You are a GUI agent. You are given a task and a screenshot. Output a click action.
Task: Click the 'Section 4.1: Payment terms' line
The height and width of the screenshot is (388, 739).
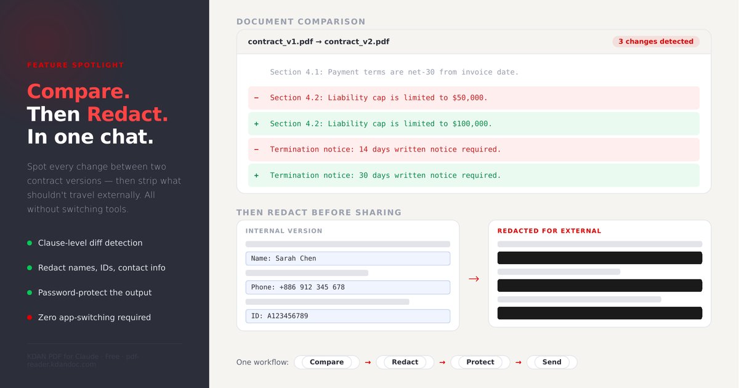394,72
